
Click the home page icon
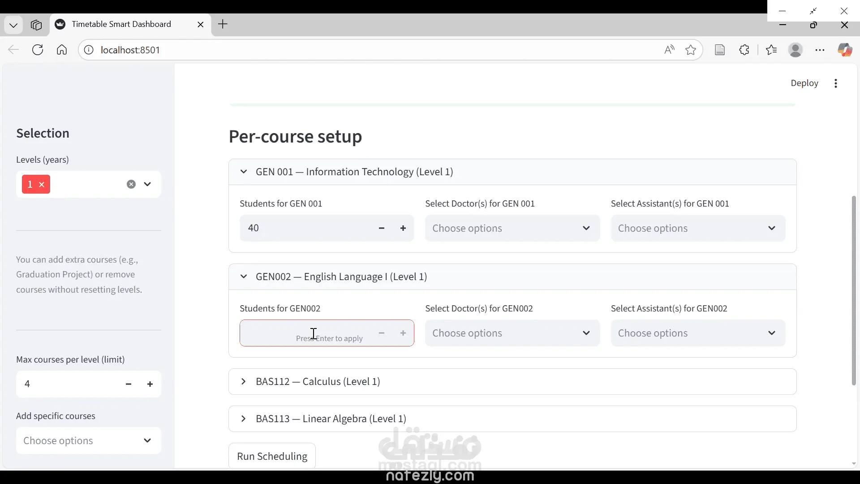pos(62,50)
